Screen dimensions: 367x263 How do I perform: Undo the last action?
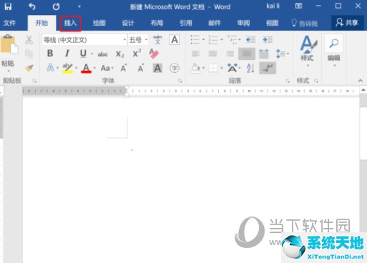tap(32, 6)
